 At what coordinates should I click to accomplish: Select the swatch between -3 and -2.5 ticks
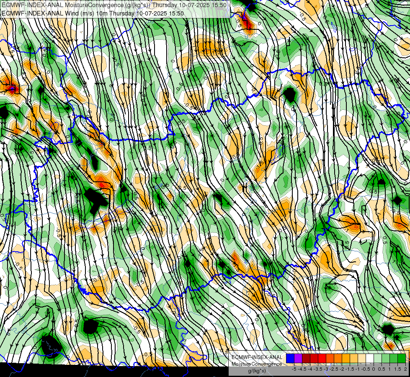[330, 359]
